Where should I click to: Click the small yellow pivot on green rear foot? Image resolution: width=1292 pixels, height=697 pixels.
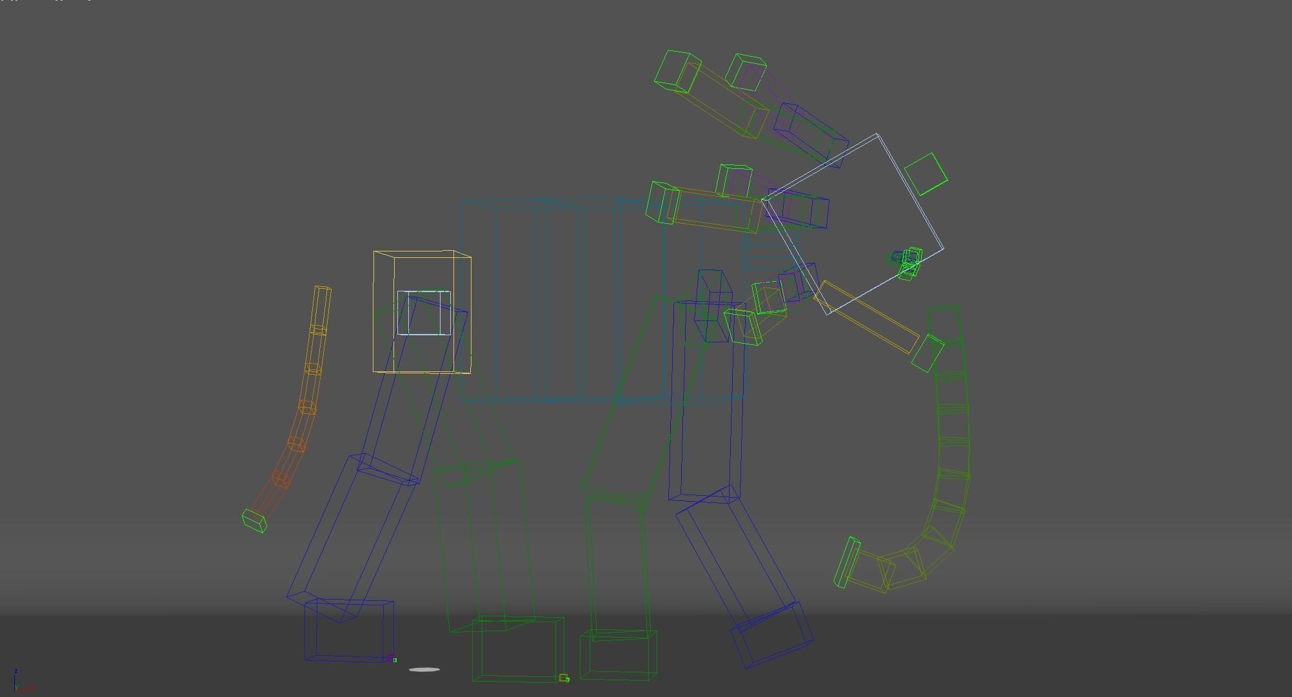tap(564, 678)
